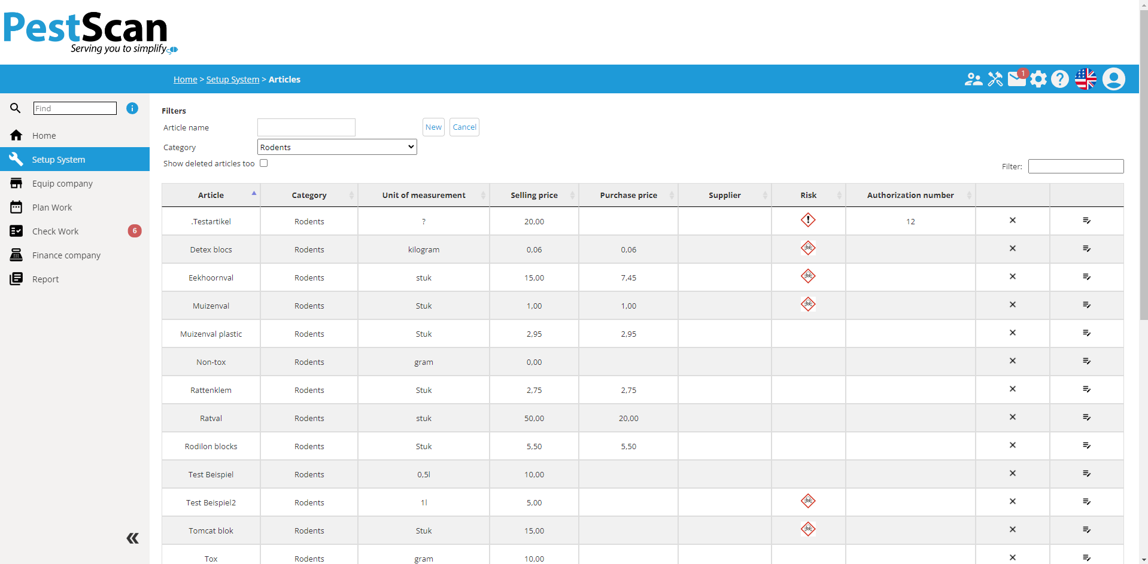Open Plan Work menu item
The height and width of the screenshot is (564, 1148).
(75, 208)
